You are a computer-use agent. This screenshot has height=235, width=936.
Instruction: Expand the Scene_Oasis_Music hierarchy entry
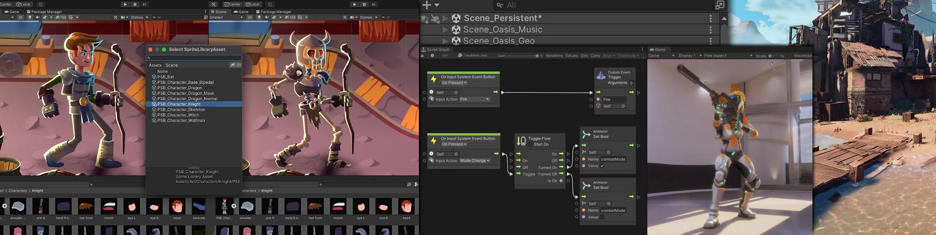pyautogui.click(x=445, y=29)
